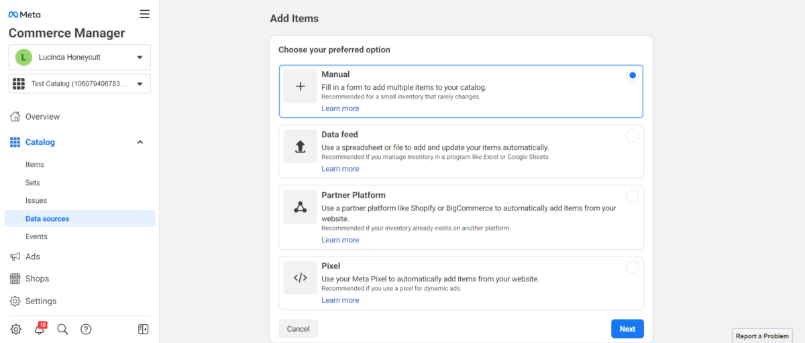Open the notifications bell icon

point(39,329)
